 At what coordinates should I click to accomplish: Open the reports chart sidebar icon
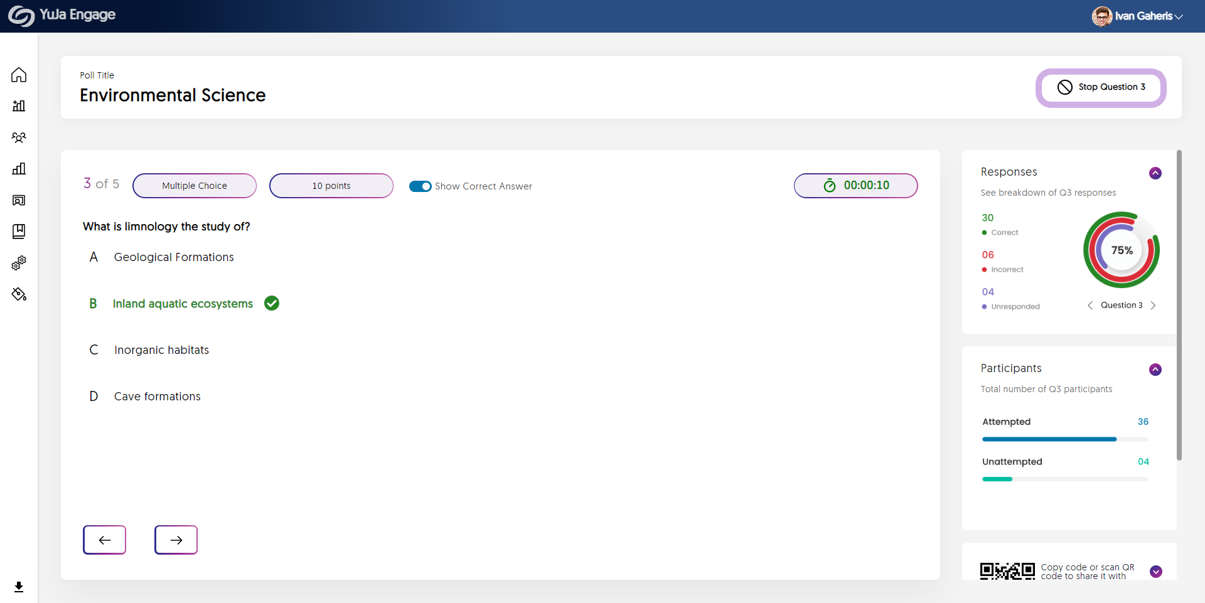click(19, 169)
